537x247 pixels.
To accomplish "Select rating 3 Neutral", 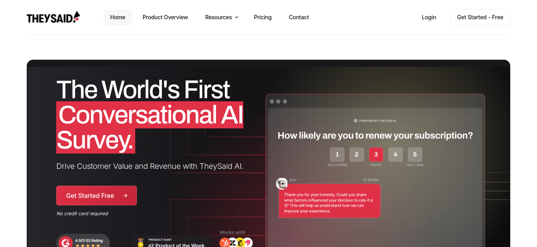I will [376, 154].
